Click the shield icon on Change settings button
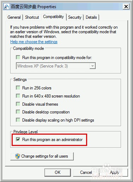 18,156
